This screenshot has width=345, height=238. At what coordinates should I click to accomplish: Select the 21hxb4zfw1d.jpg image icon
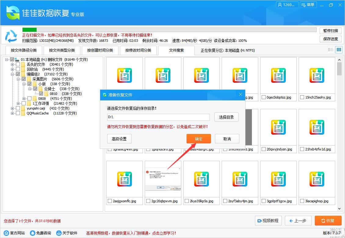tap(317, 127)
